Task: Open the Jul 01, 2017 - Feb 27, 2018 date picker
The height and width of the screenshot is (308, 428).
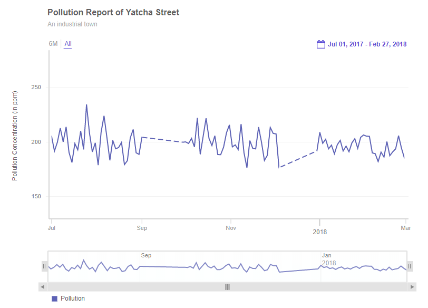Action: 367,44
